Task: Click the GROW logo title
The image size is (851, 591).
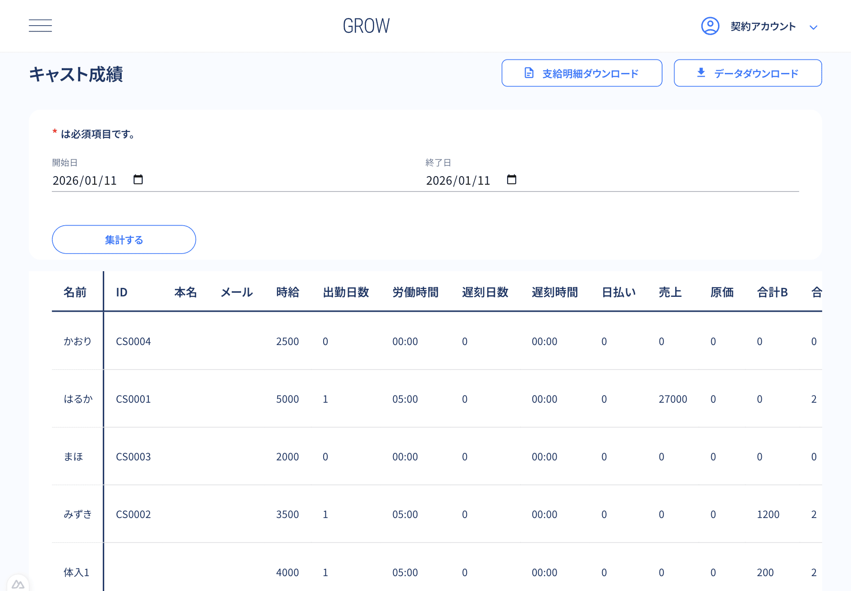Action: point(366,26)
